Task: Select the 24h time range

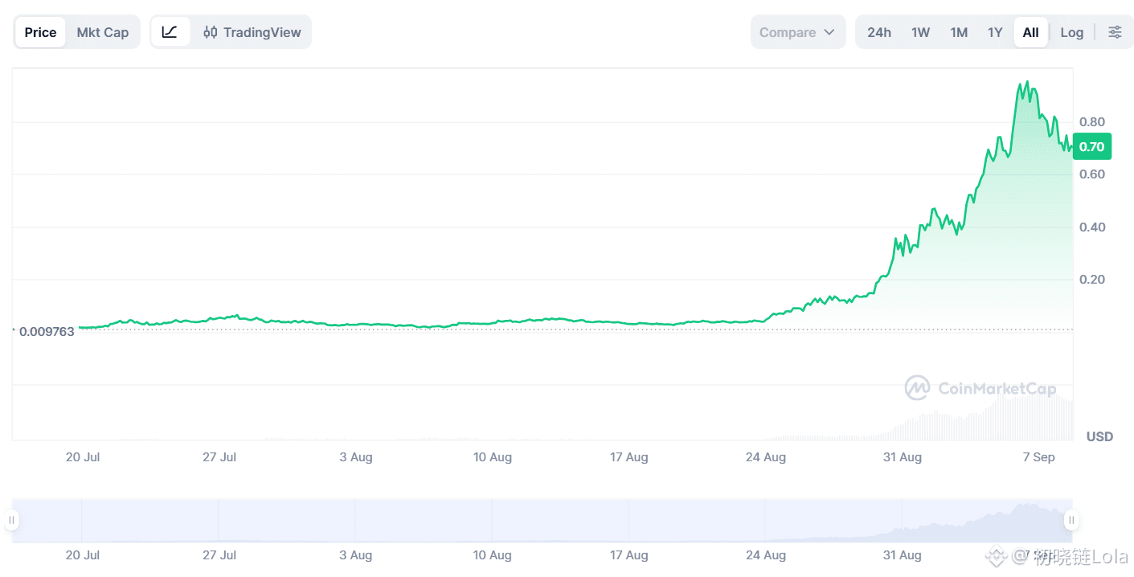Action: [x=879, y=32]
